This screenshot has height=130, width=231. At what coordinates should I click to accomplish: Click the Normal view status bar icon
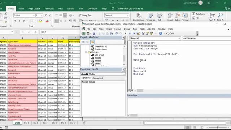click(x=188, y=127)
